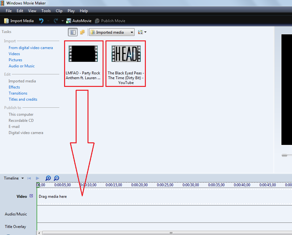Click the Audio/Music track label
The image size is (292, 235).
pyautogui.click(x=16, y=214)
